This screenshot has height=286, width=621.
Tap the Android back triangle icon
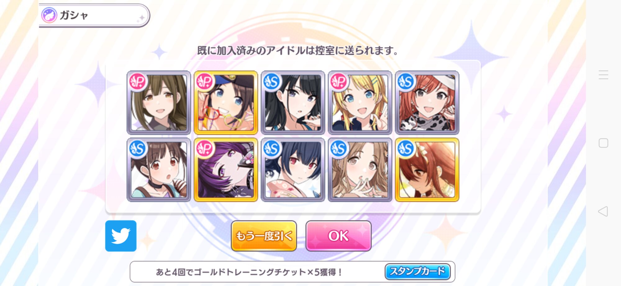[x=603, y=211]
